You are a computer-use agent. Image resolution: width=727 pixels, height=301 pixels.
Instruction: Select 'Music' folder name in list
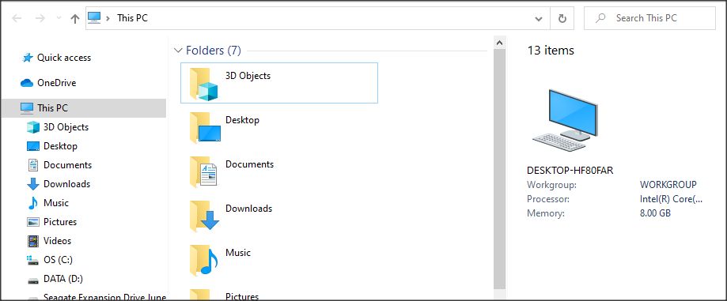[x=238, y=252]
